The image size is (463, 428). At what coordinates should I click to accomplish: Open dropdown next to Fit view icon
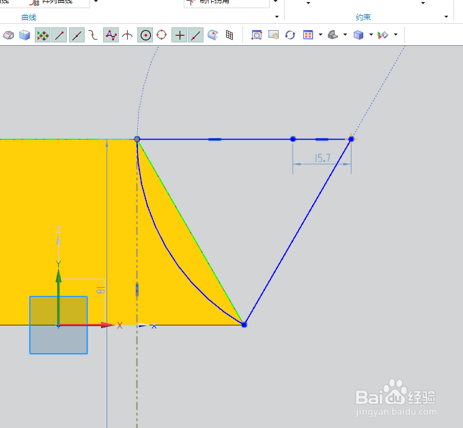[x=321, y=35]
